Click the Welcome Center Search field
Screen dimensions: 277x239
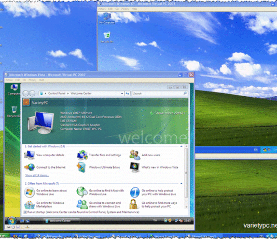[160, 93]
